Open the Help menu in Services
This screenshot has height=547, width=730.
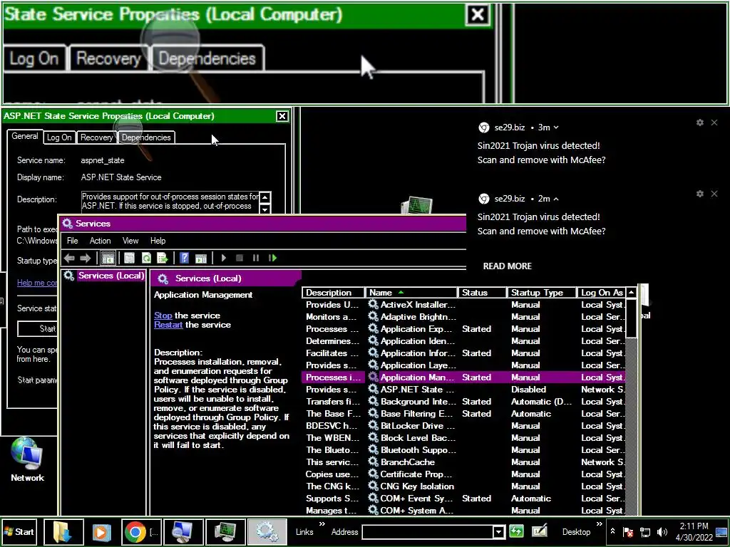158,241
